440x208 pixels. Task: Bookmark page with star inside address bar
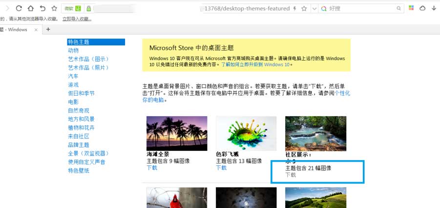304,9
